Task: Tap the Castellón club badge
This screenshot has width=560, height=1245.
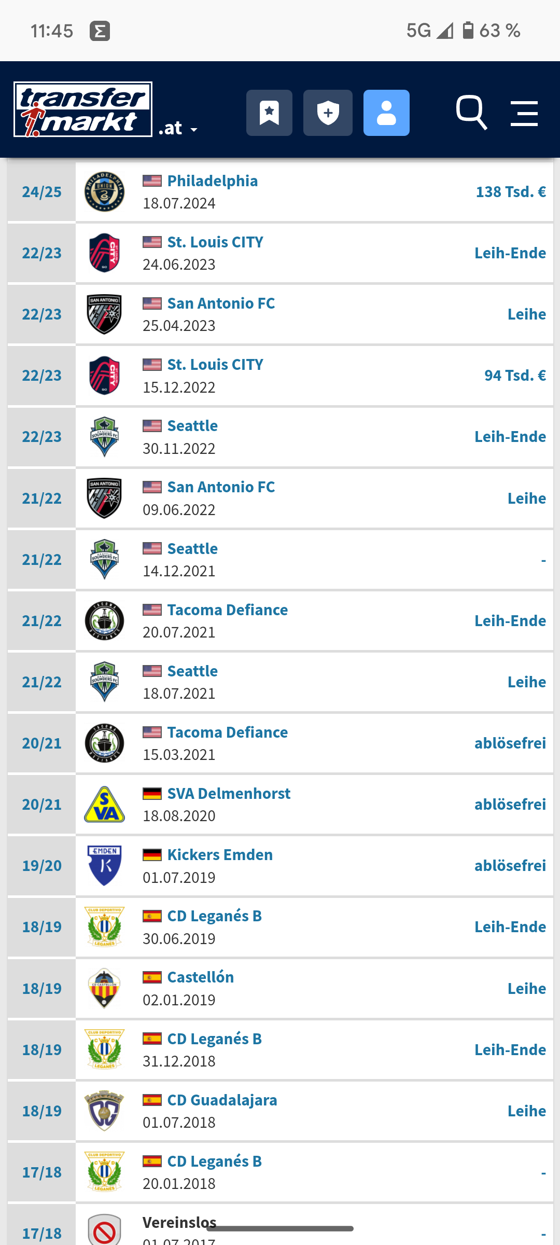Action: [x=104, y=988]
